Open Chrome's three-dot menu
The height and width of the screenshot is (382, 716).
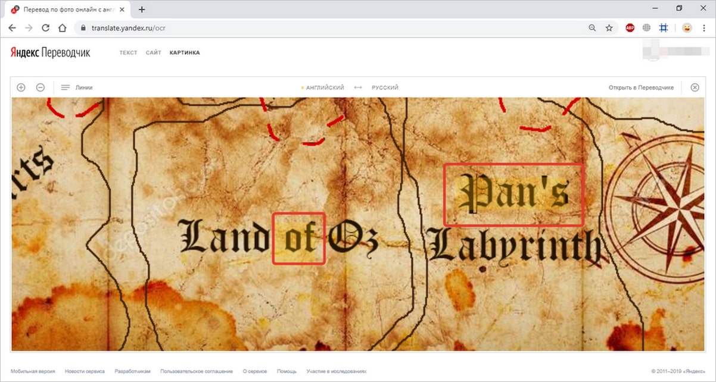704,28
